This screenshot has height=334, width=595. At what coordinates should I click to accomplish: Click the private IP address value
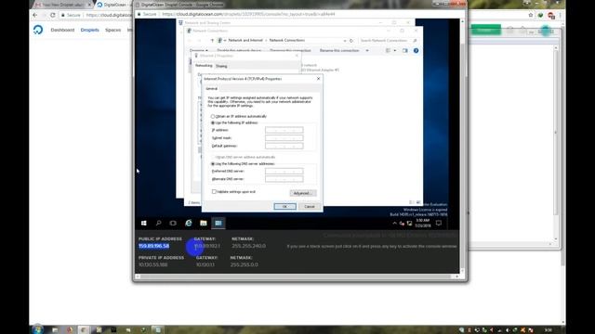click(x=152, y=264)
